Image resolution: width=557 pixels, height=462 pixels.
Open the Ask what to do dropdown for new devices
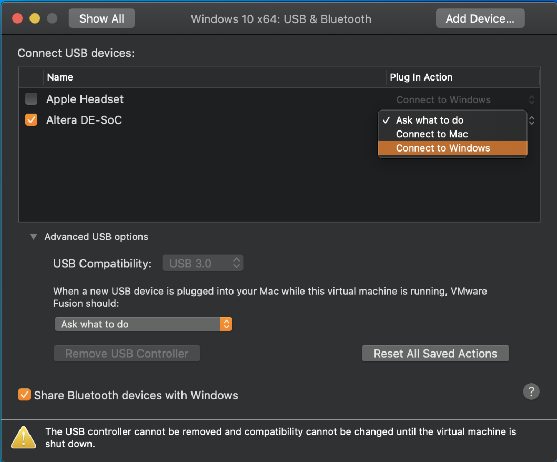click(x=143, y=324)
